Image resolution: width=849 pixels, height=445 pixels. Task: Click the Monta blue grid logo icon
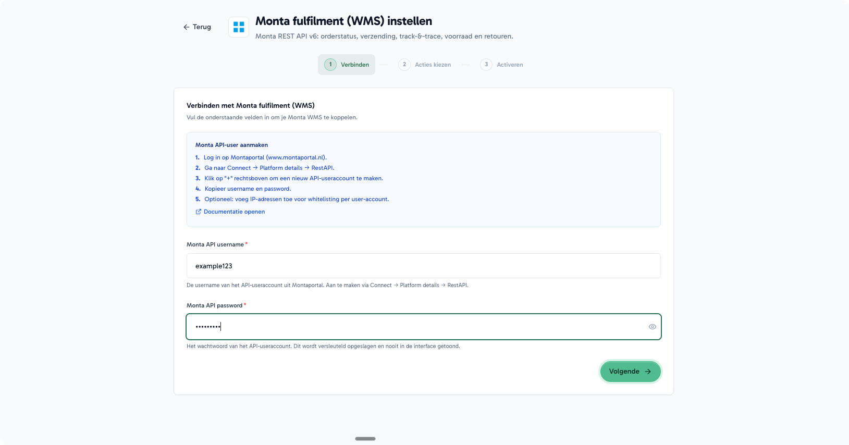coord(239,27)
